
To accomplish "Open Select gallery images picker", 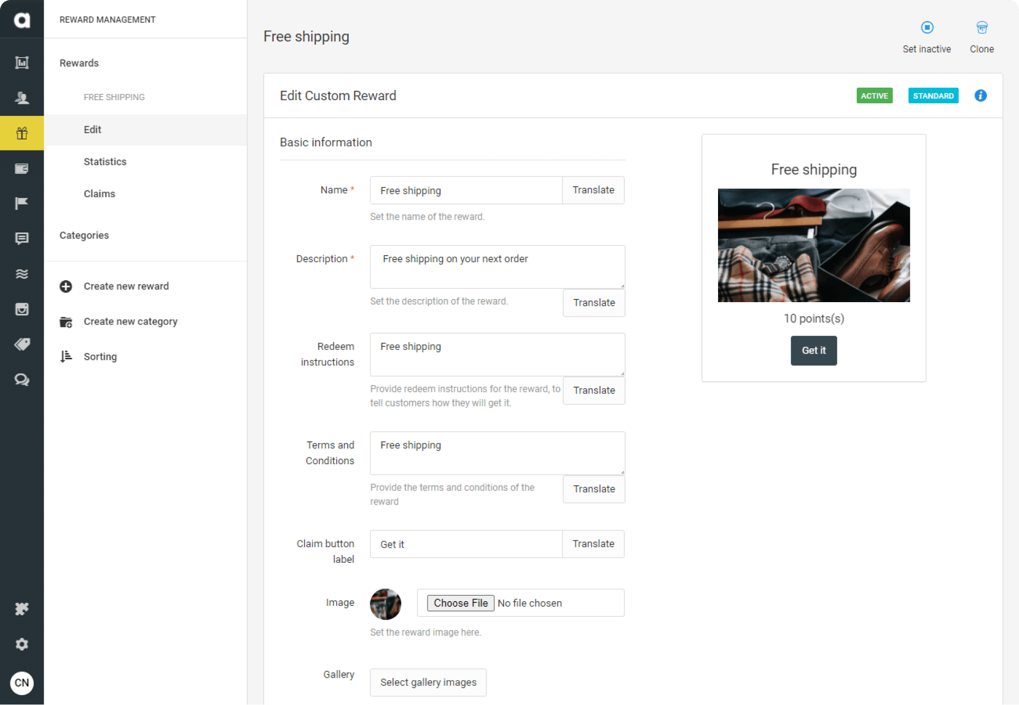I will click(x=428, y=682).
